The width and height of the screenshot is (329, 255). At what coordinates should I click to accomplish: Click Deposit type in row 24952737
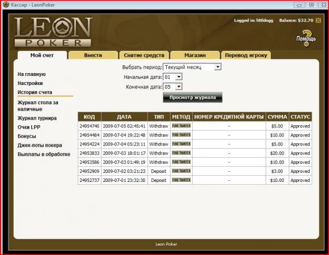pyautogui.click(x=159, y=180)
